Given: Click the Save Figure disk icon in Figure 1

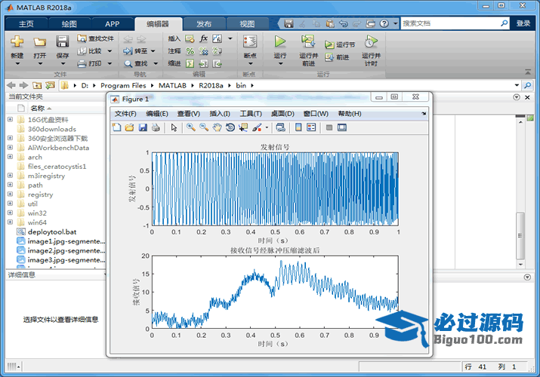Looking at the screenshot, I should click(143, 127).
